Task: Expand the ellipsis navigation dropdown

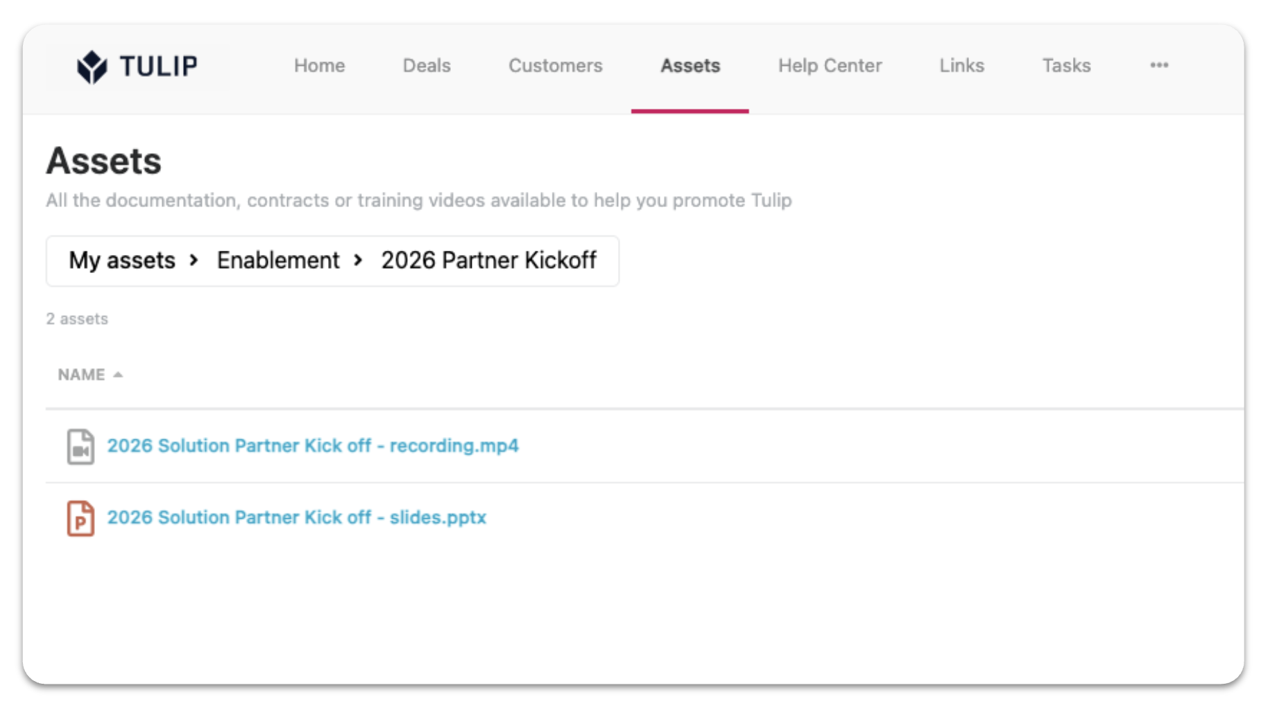Action: tap(1159, 65)
